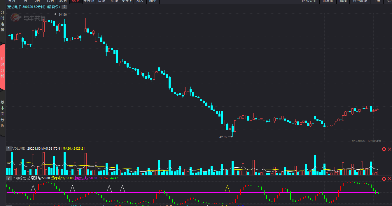Click the red 86.24 indicator value
Viewport: 392px width, 206px height.
tap(104, 178)
